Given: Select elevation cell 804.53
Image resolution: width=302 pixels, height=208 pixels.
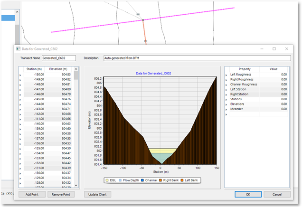Looking at the screenshot, I should pyautogui.click(x=58, y=143).
